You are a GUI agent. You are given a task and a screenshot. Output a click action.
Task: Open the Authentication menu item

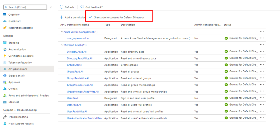tap(17, 49)
